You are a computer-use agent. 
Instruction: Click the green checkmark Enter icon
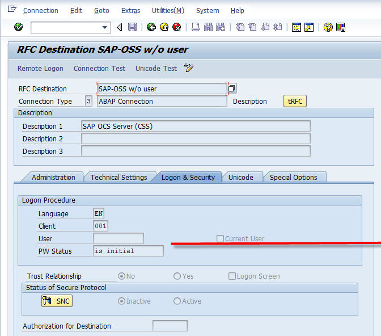tap(19, 27)
